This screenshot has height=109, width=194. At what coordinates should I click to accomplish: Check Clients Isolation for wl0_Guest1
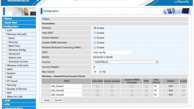112,86
